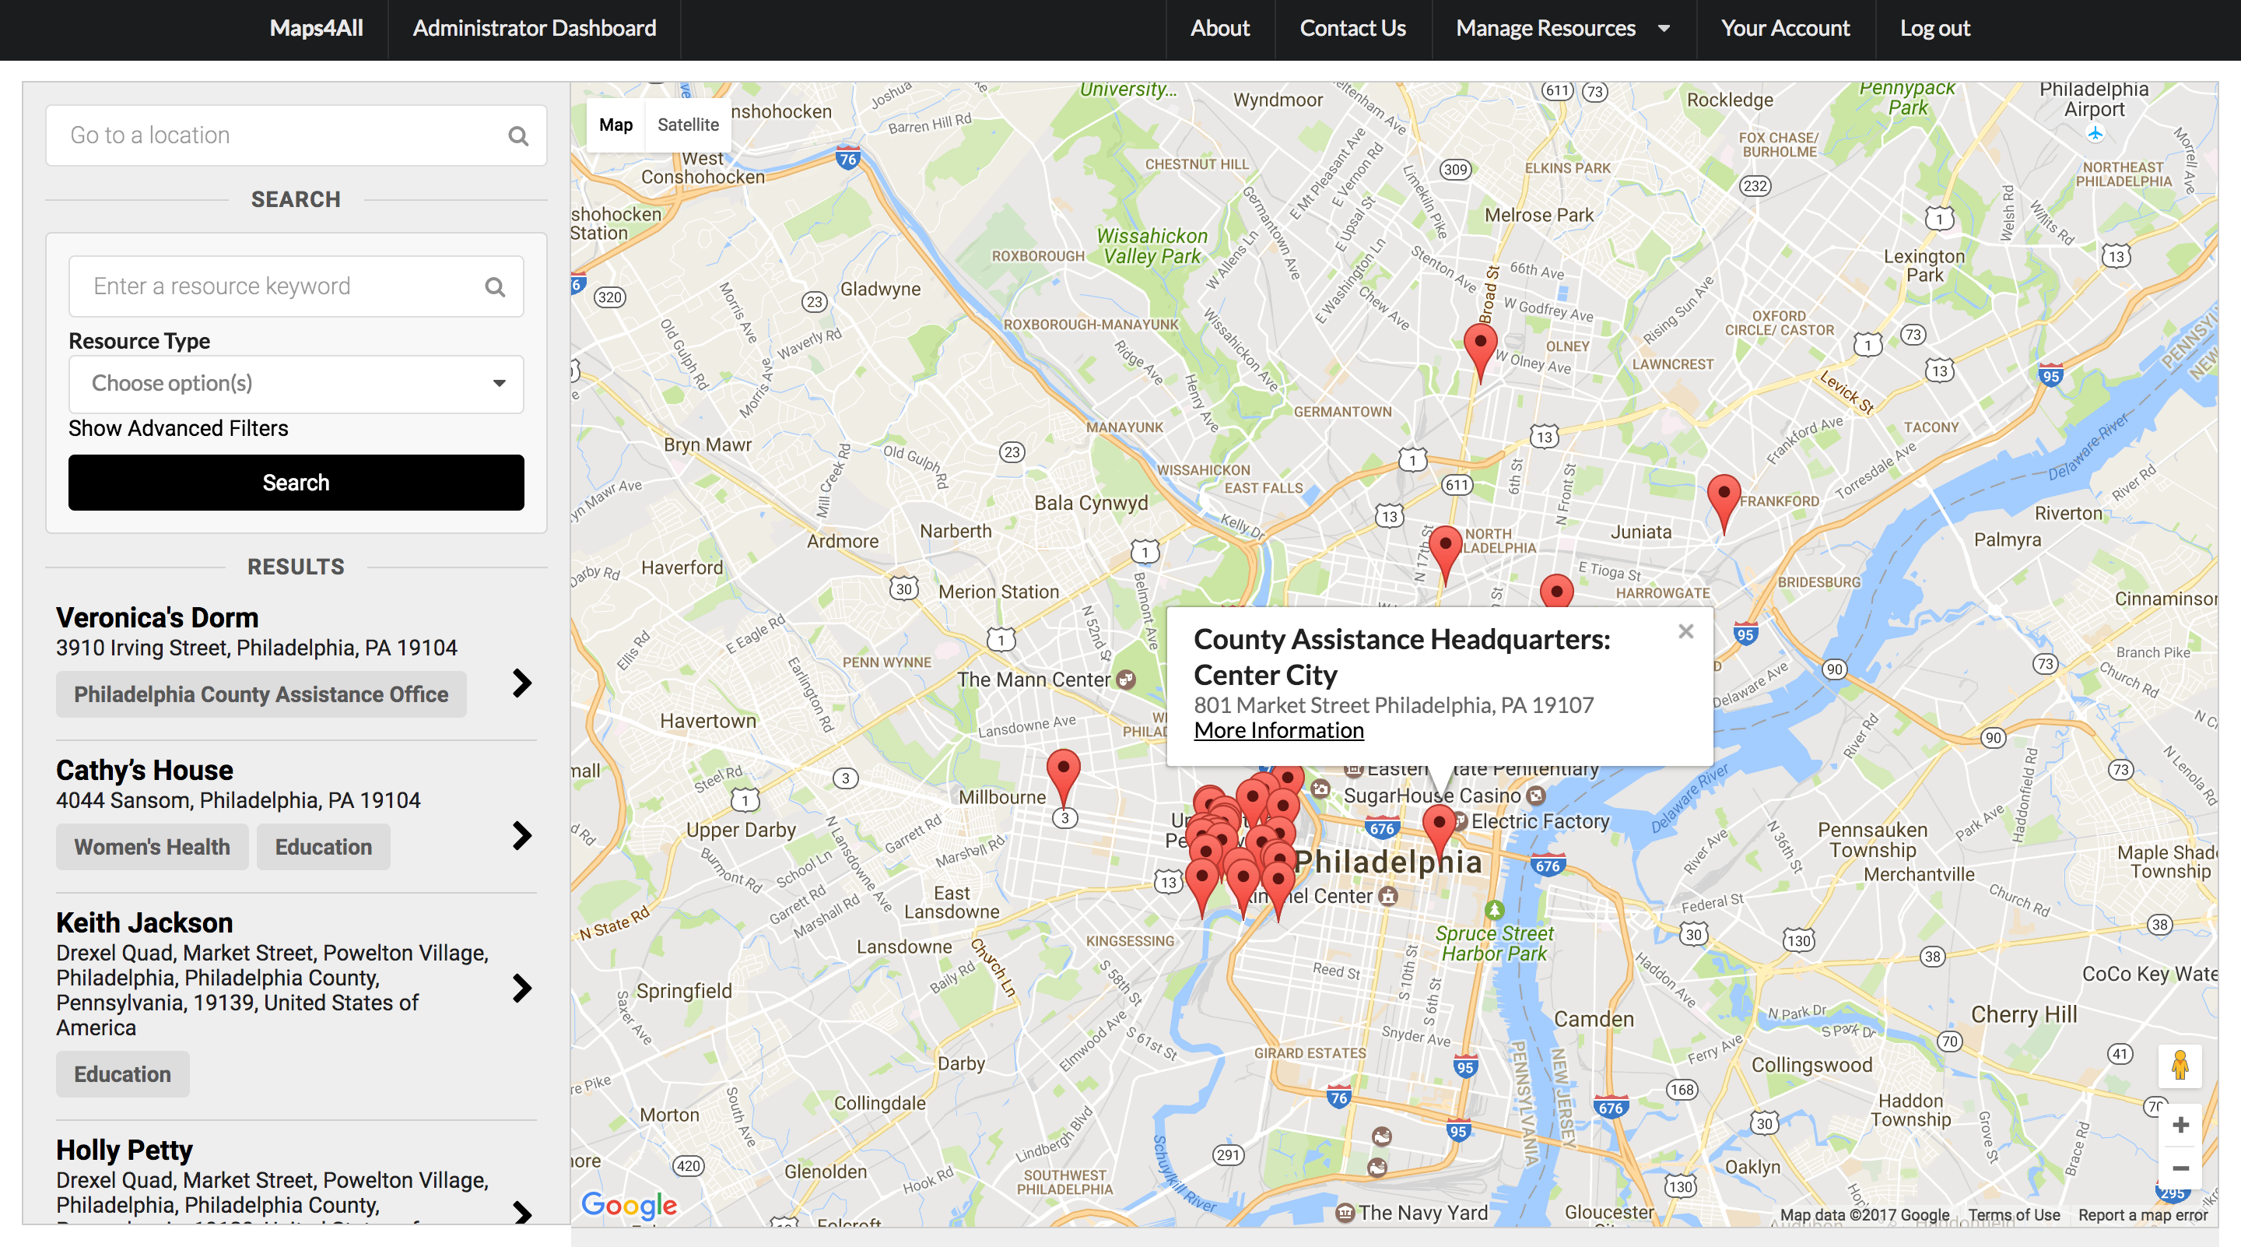2241x1247 pixels.
Task: Zoom out the map with minus button
Action: (x=2180, y=1168)
